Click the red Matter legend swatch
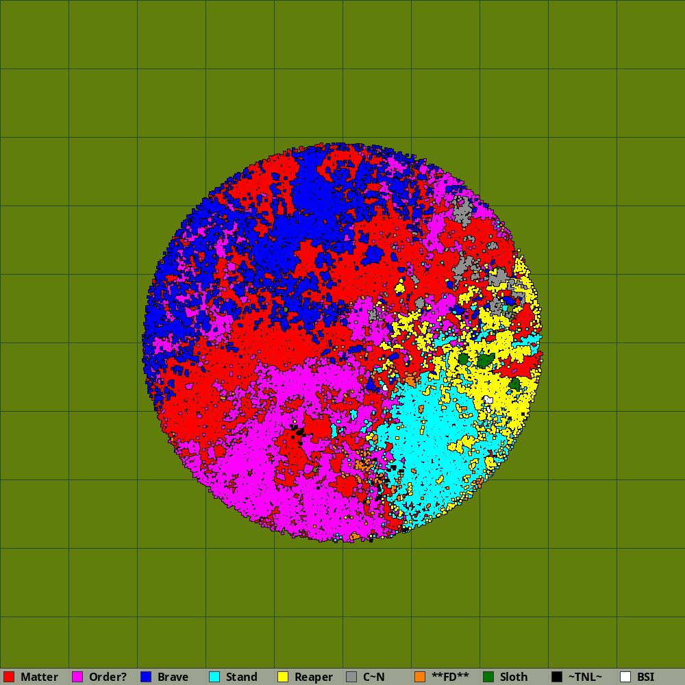This screenshot has height=685, width=685. tap(9, 677)
